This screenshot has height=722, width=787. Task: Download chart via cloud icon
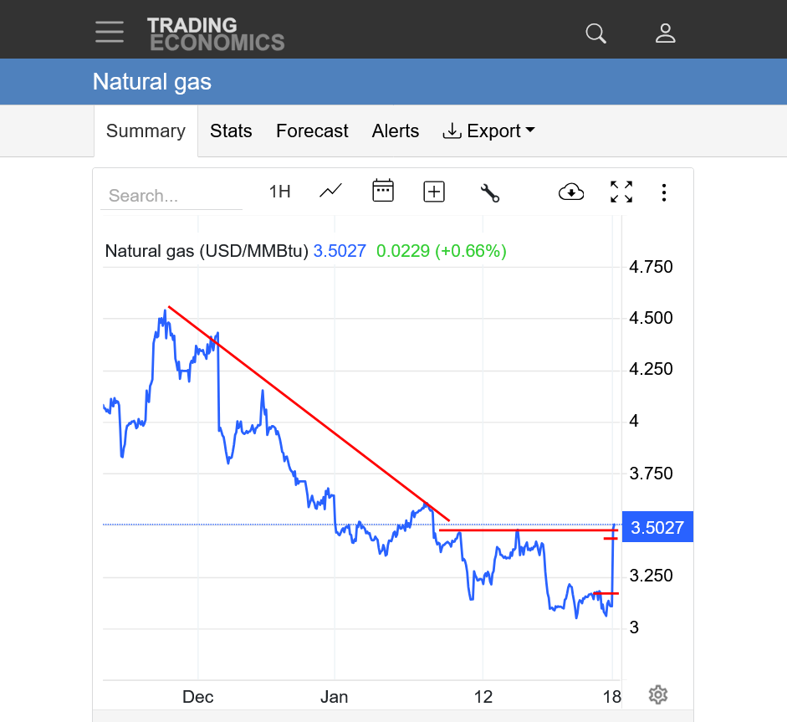pos(570,192)
